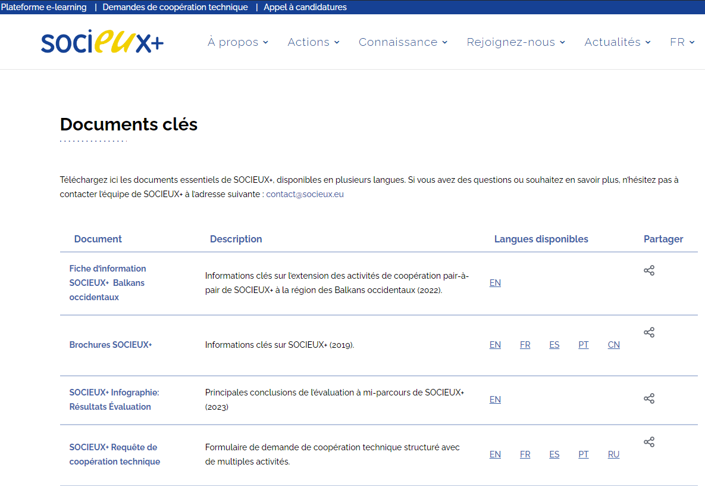
Task: Go to Plateforme e-learning
Action: [45, 7]
